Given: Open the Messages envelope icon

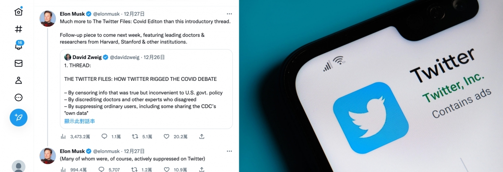Looking at the screenshot, I should (18, 63).
